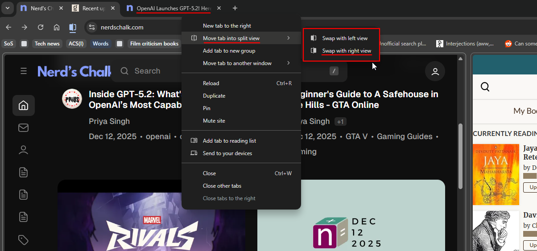
Task: Click the Nerd's Chalk search field
Action: 229,71
